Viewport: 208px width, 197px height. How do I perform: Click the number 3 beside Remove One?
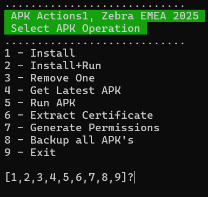tap(8, 78)
